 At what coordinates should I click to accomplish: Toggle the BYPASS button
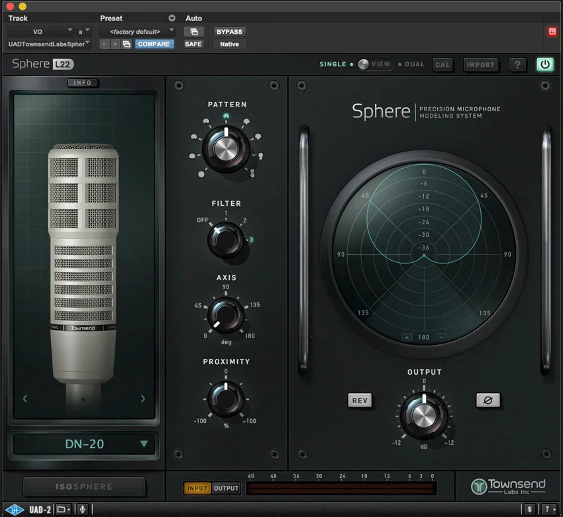tap(229, 32)
